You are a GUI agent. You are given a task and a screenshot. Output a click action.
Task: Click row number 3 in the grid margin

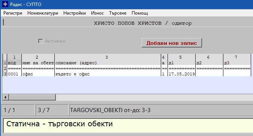5,74
